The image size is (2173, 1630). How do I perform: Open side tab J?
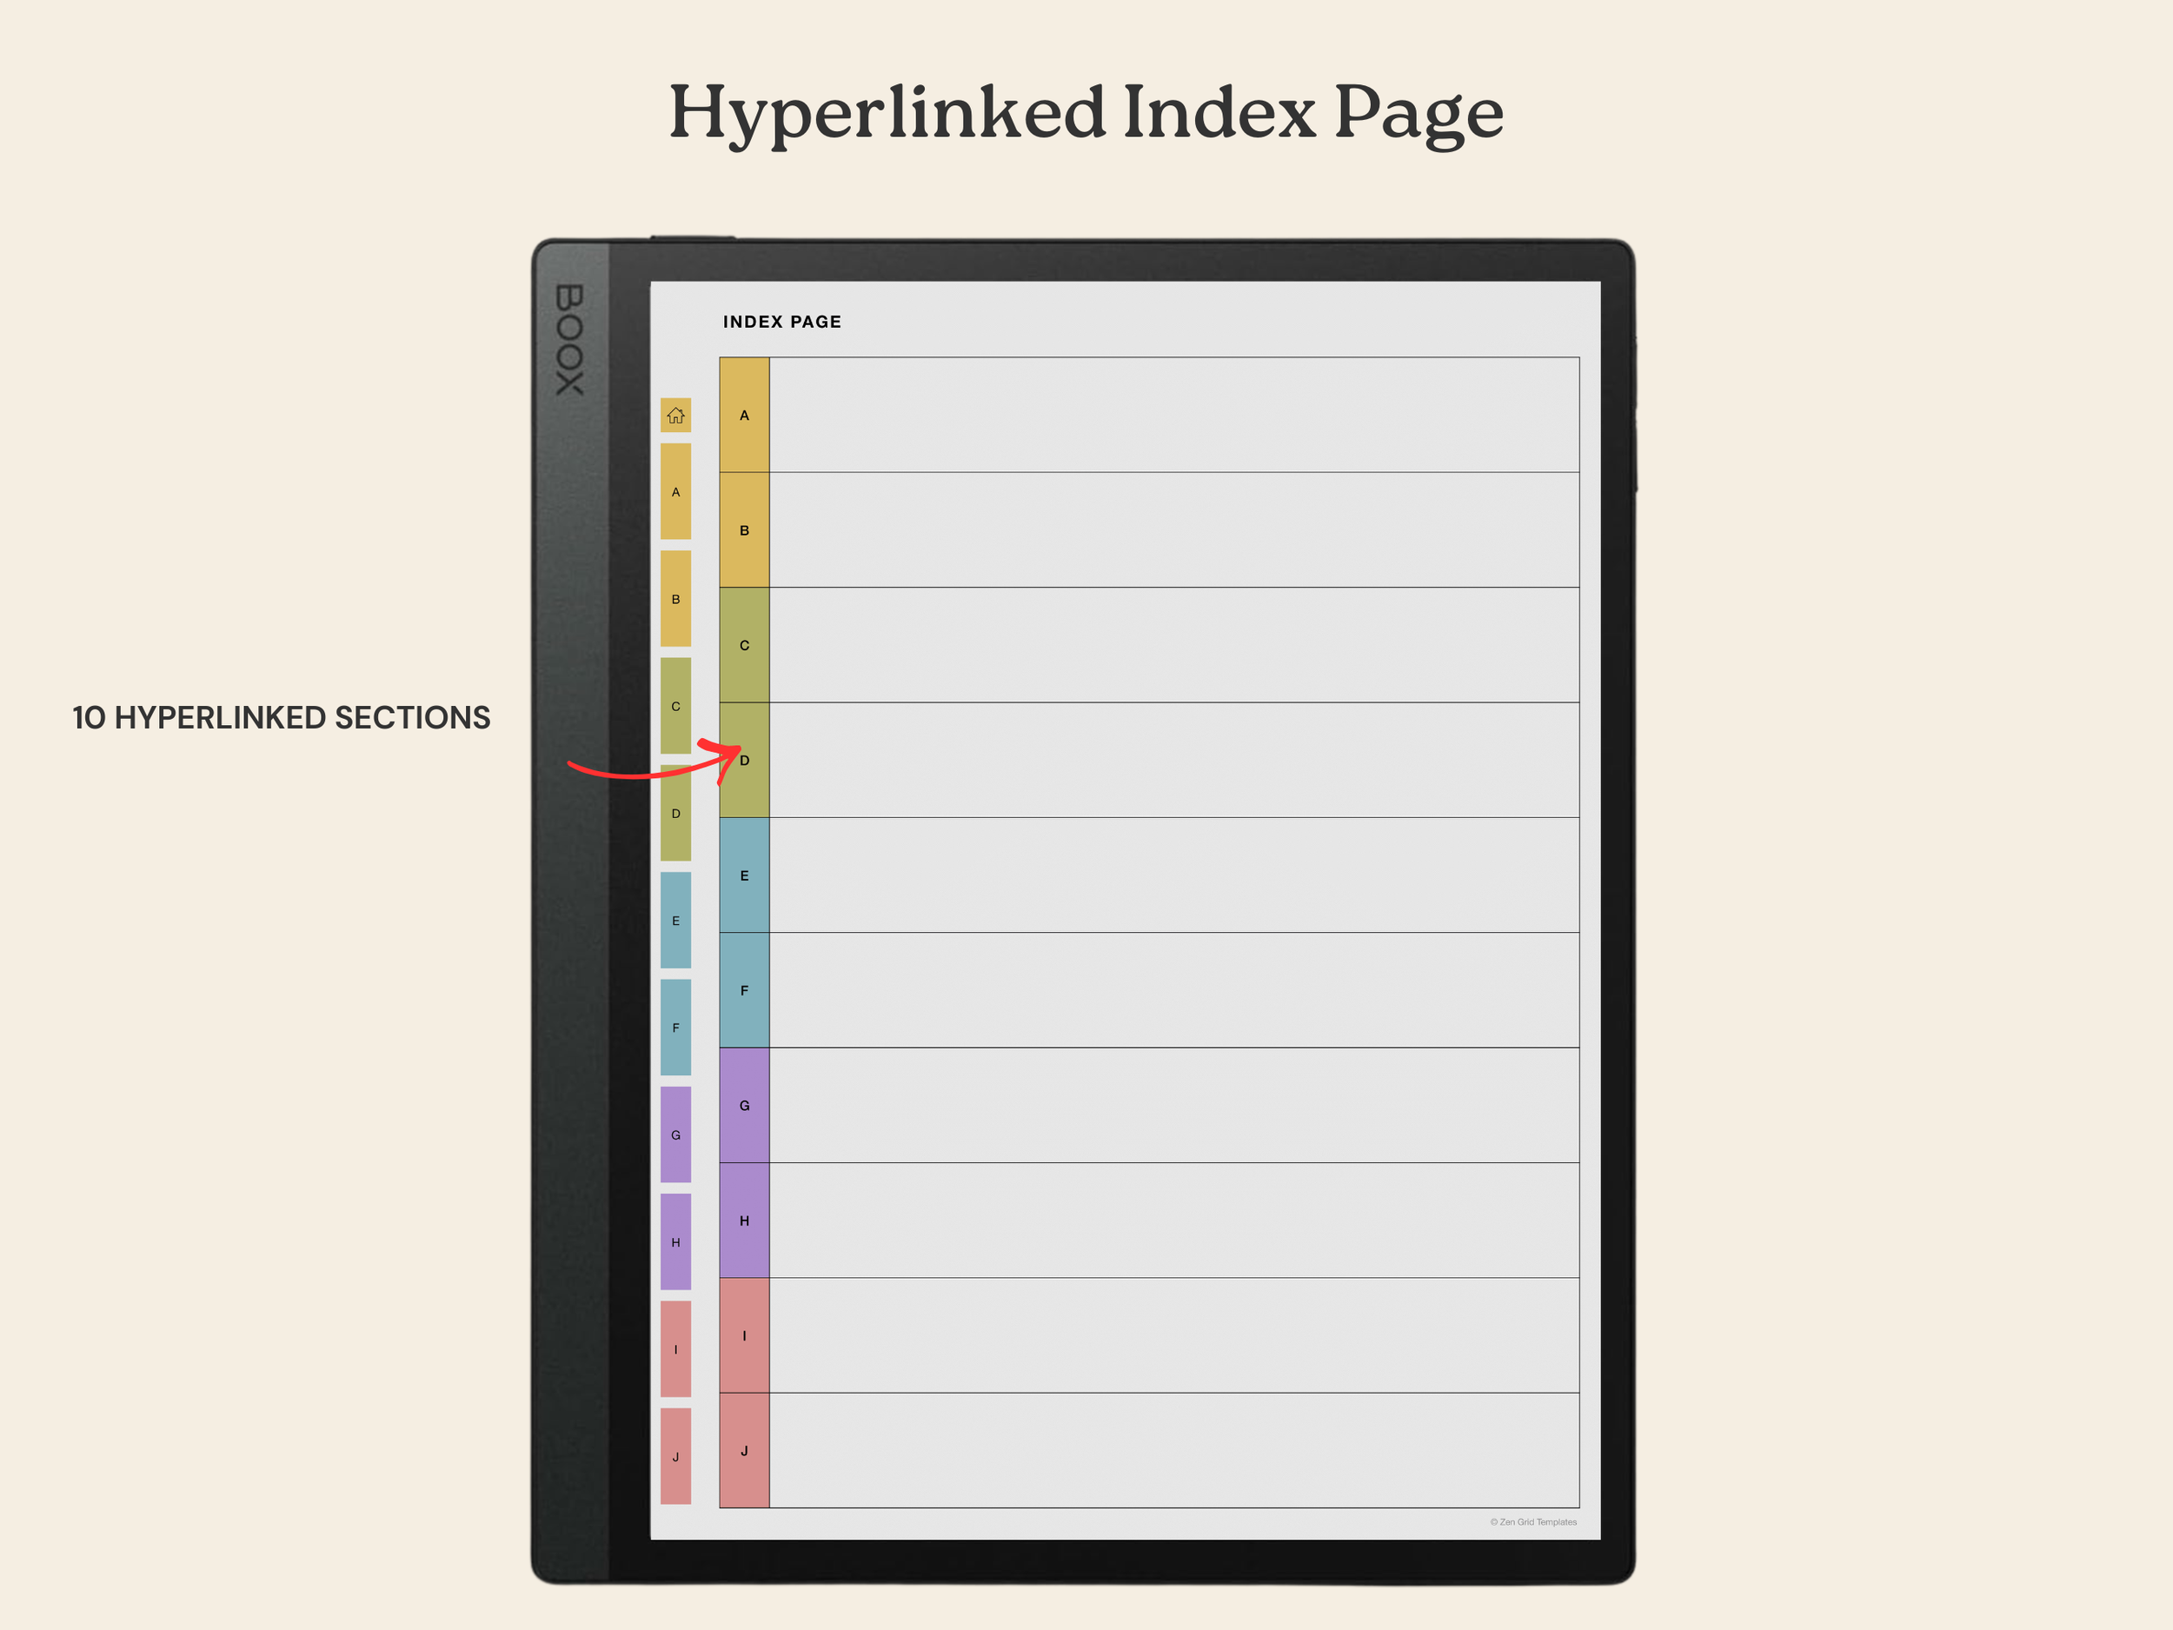click(674, 1456)
